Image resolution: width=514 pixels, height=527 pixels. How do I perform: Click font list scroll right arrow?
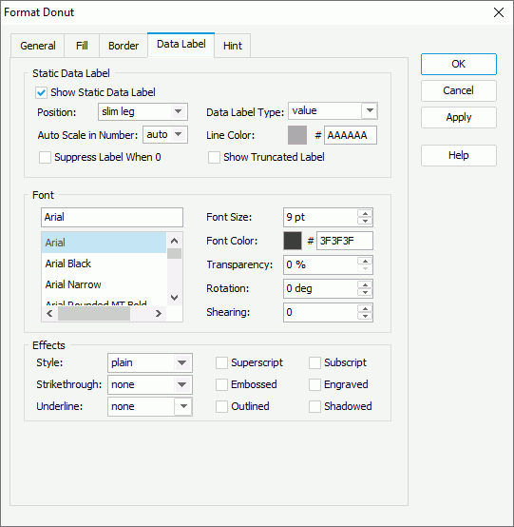coord(158,314)
